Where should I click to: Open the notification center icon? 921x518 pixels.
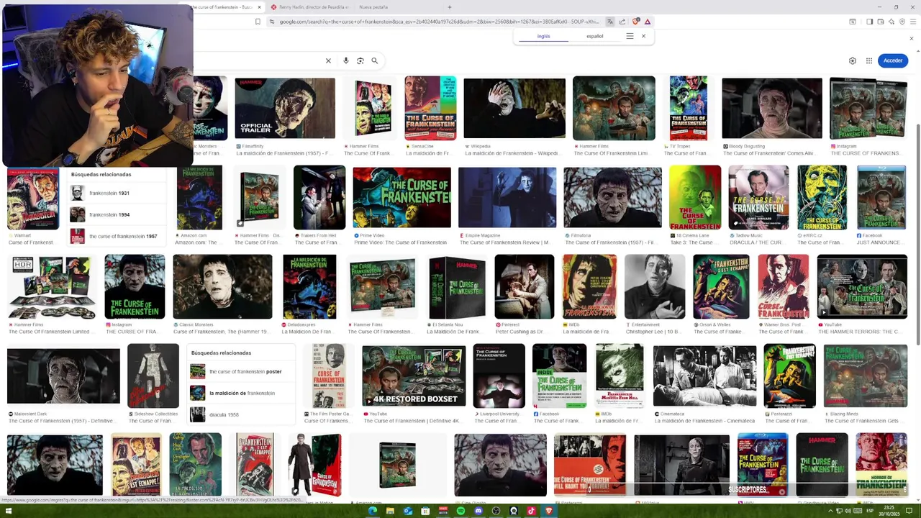pyautogui.click(x=909, y=511)
